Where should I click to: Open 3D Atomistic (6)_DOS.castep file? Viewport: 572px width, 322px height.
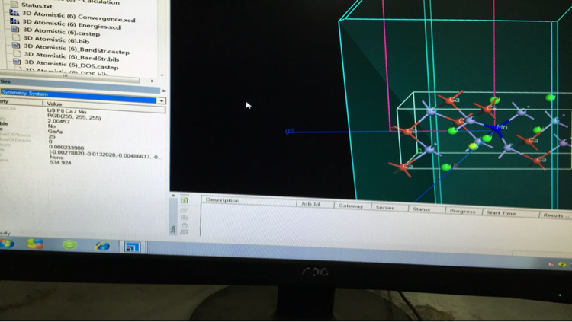(x=72, y=65)
